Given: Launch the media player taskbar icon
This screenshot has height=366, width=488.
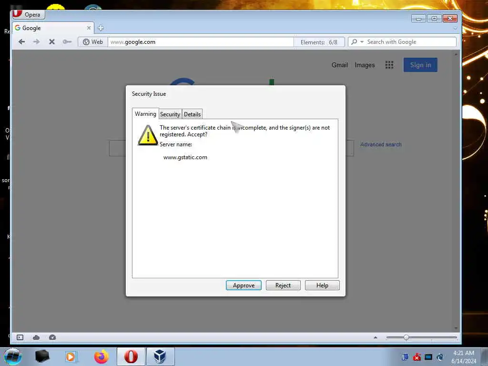Looking at the screenshot, I should coord(71,356).
